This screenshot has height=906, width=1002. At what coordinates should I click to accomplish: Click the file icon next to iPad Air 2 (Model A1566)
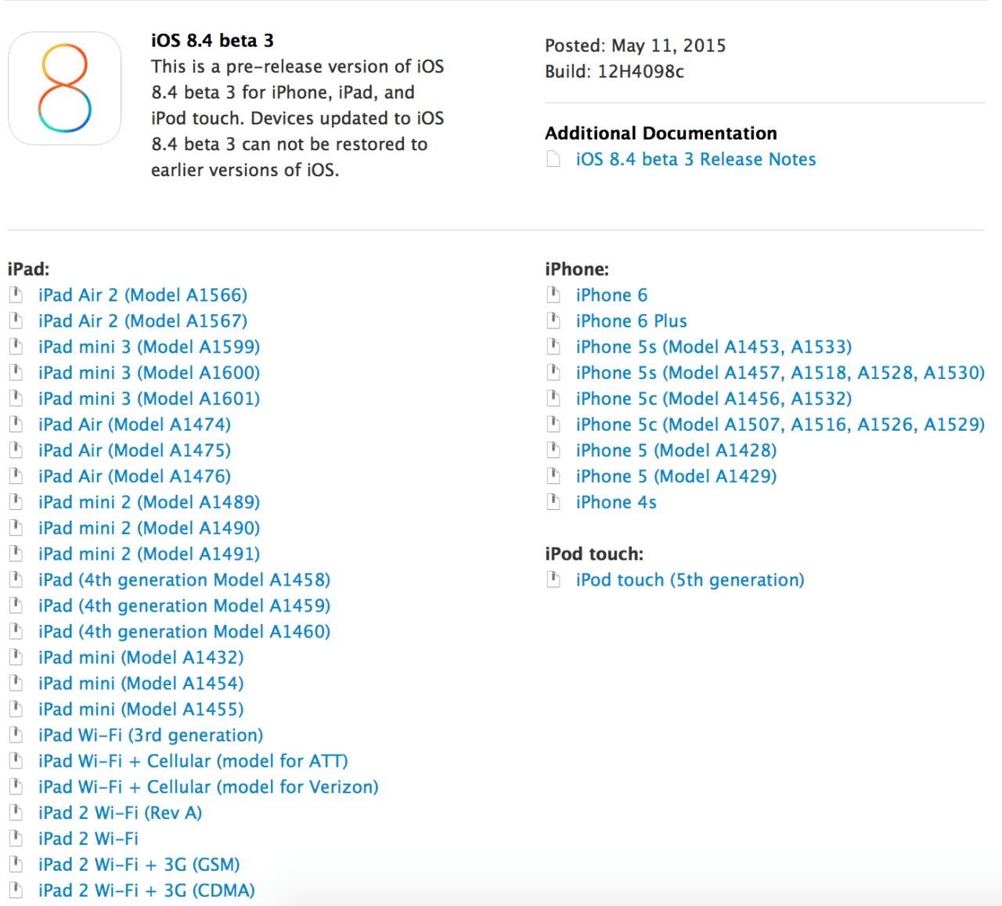tap(16, 294)
